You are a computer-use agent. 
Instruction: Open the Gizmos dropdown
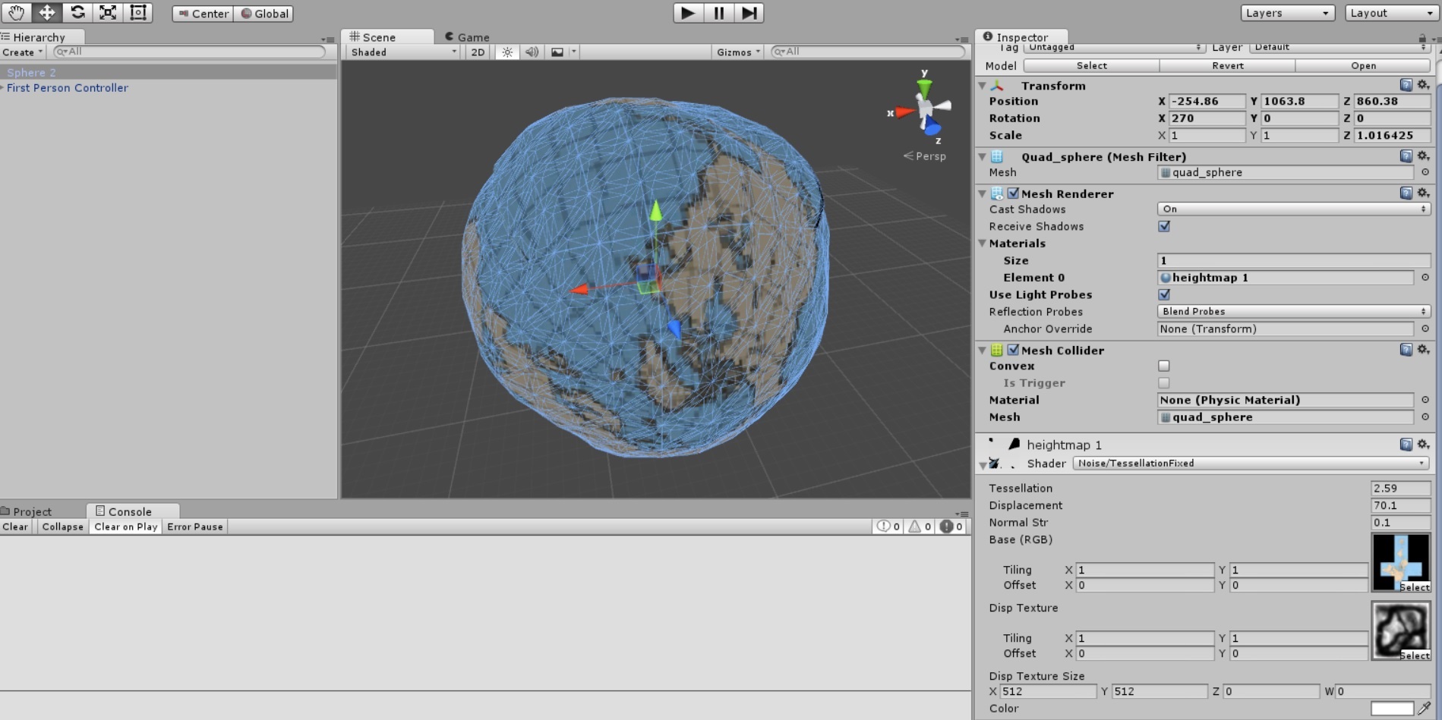click(x=738, y=52)
